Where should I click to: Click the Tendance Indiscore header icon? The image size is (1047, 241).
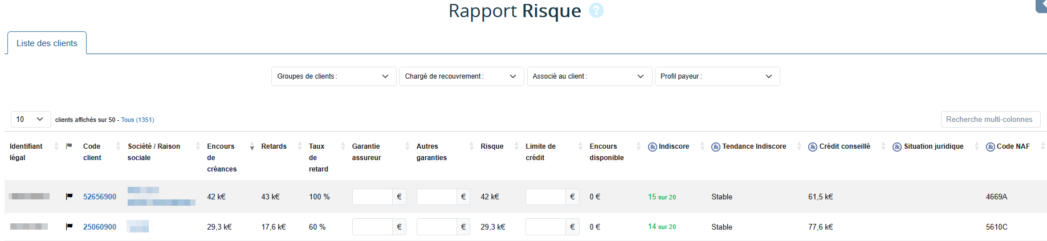click(x=716, y=147)
